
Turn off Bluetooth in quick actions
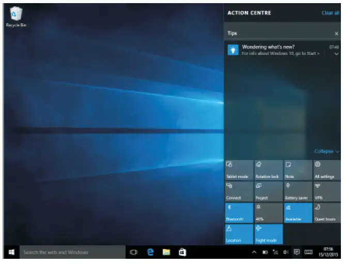point(239,212)
